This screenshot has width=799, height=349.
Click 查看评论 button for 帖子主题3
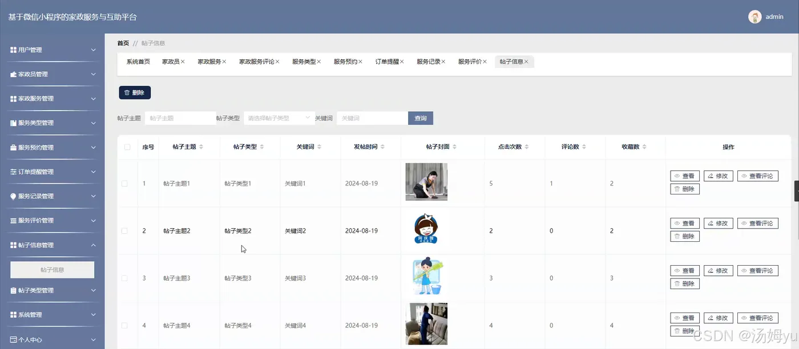758,271
